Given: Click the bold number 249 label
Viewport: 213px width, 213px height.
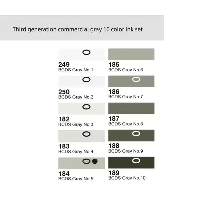Looking at the screenshot, I should coord(64,65).
